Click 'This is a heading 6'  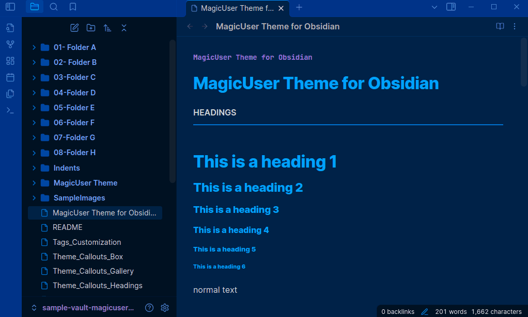[219, 266]
